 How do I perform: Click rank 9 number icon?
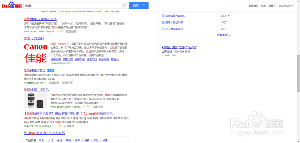(163, 22)
